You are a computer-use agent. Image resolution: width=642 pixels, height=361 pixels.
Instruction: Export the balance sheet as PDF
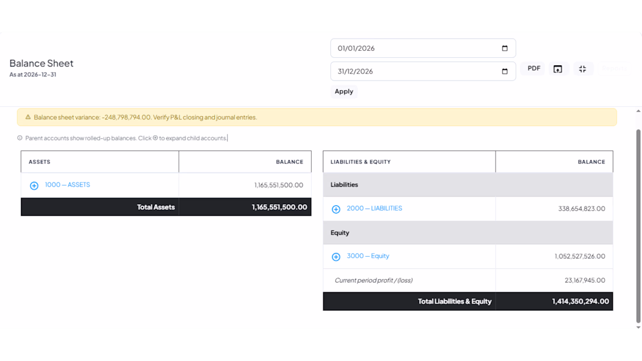pos(533,68)
